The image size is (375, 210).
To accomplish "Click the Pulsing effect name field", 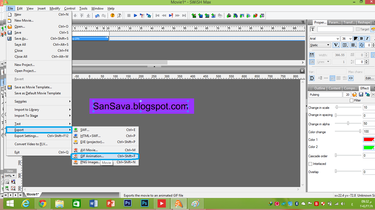I will pos(325,95).
